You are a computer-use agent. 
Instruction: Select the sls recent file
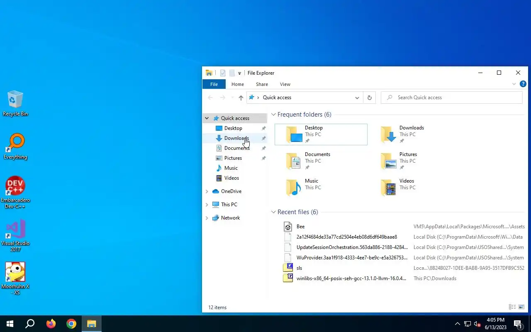(x=403, y=268)
